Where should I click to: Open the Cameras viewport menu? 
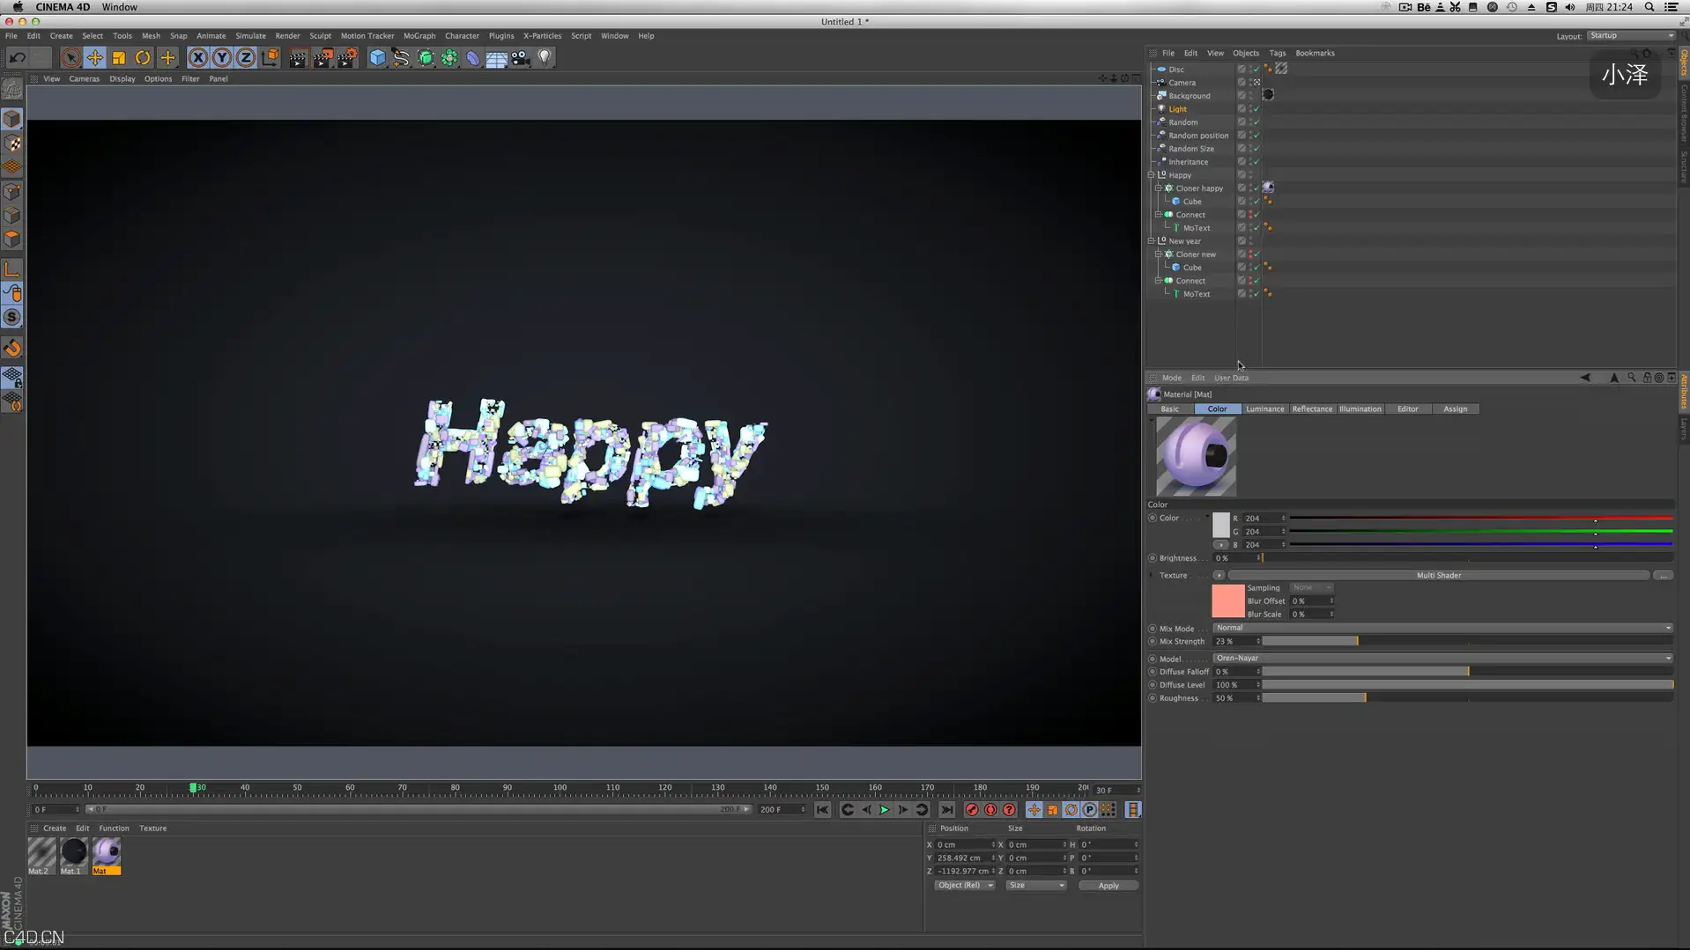84,79
